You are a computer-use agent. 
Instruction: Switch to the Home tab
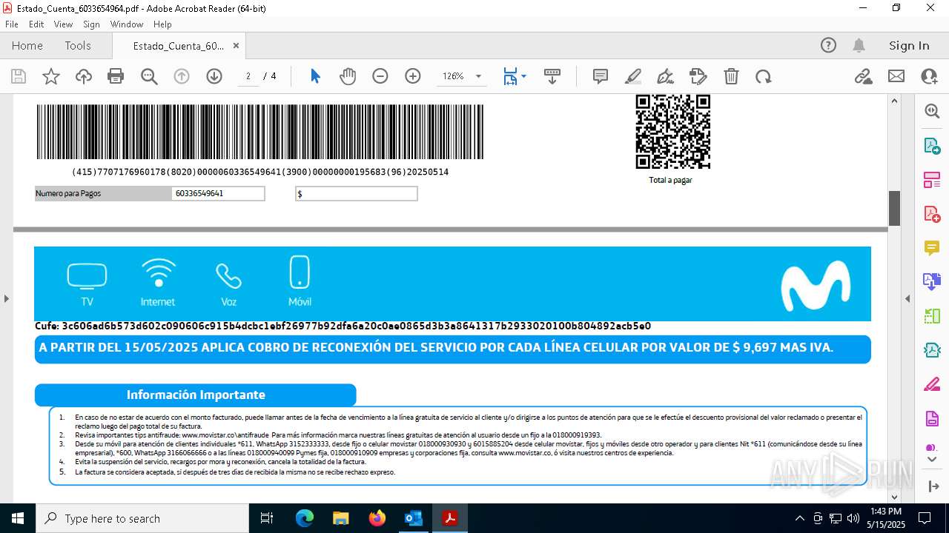tap(27, 46)
